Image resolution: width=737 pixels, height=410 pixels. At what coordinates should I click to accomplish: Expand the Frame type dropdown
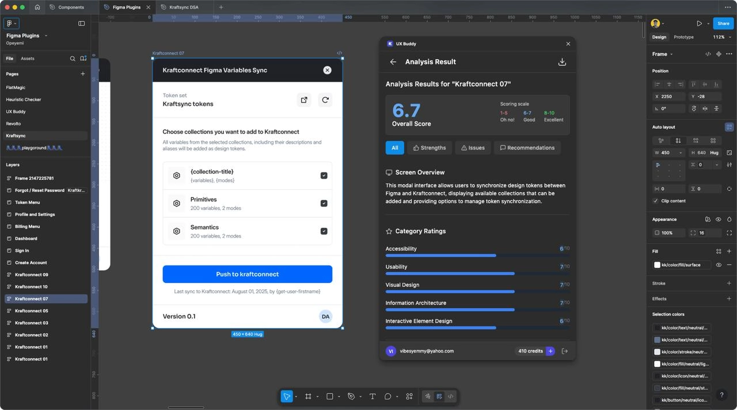pos(663,54)
